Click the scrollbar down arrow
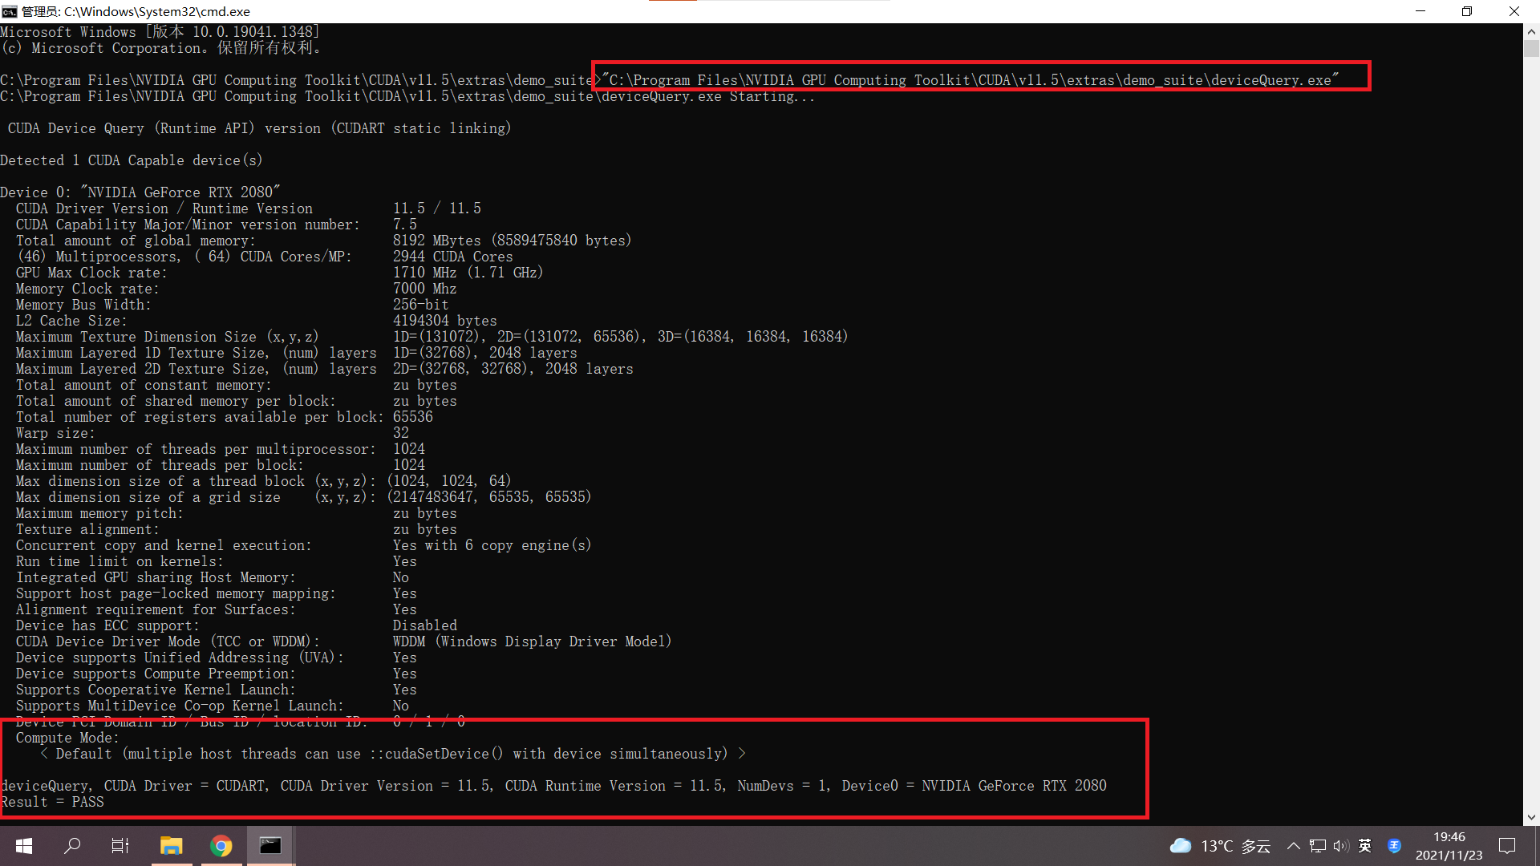Image resolution: width=1540 pixels, height=866 pixels. point(1531,818)
